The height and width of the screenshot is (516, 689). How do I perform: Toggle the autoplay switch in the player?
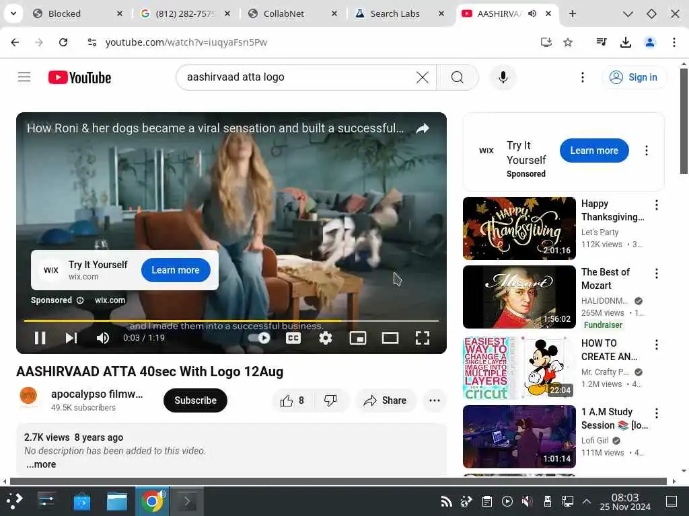pyautogui.click(x=259, y=338)
